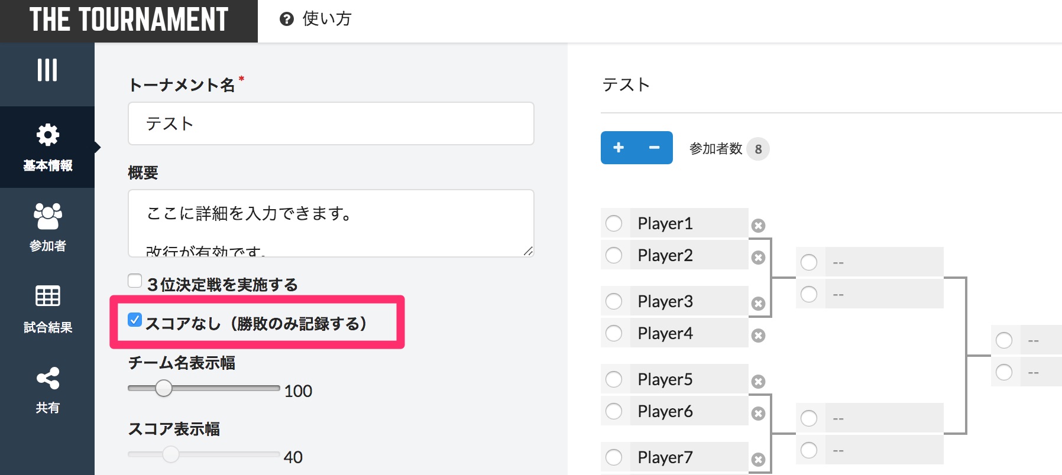Image resolution: width=1062 pixels, height=475 pixels.
Task: Decrease participants with minus button
Action: (x=654, y=148)
